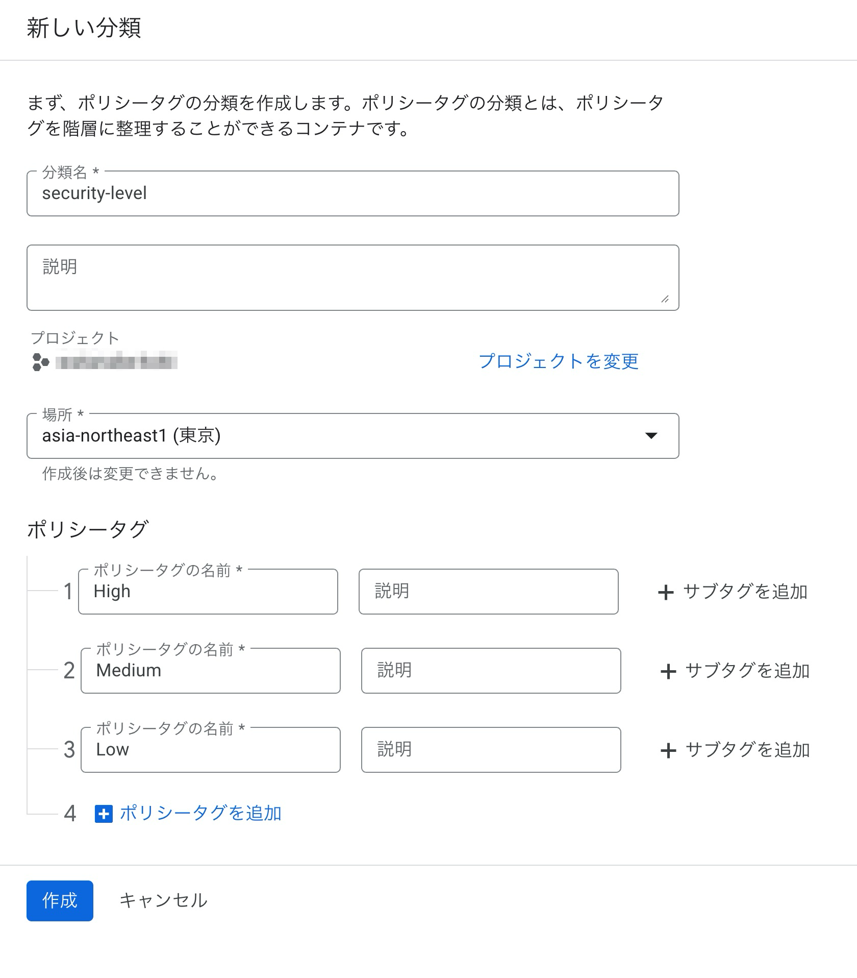Click the plus icon for Low subtag

point(668,750)
